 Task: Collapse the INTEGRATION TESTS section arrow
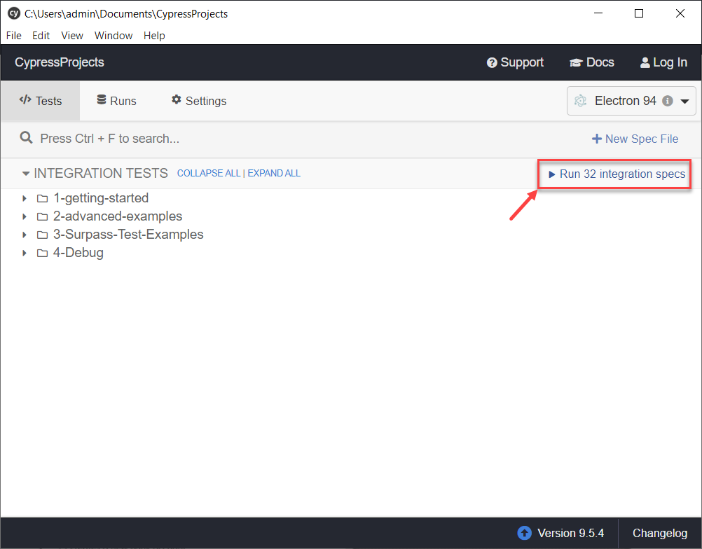26,173
